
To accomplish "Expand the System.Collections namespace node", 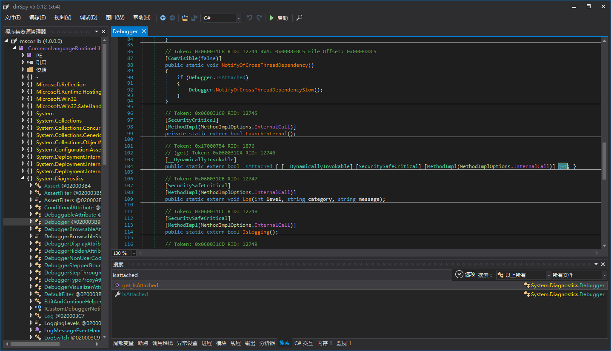I will click(x=24, y=121).
